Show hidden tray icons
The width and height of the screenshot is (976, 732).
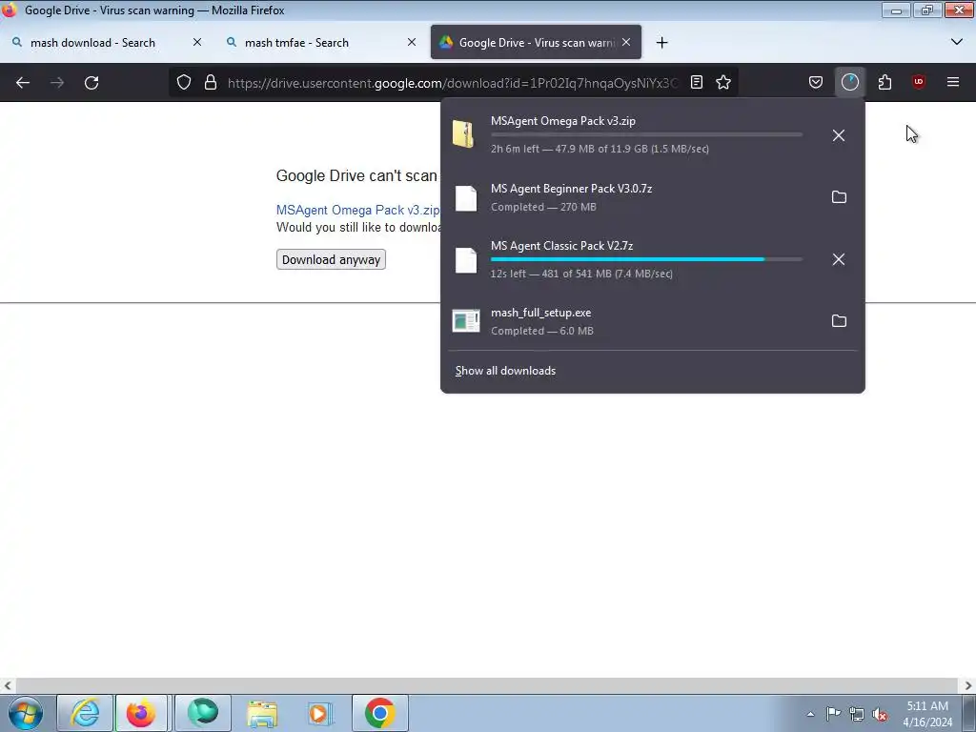[810, 714]
